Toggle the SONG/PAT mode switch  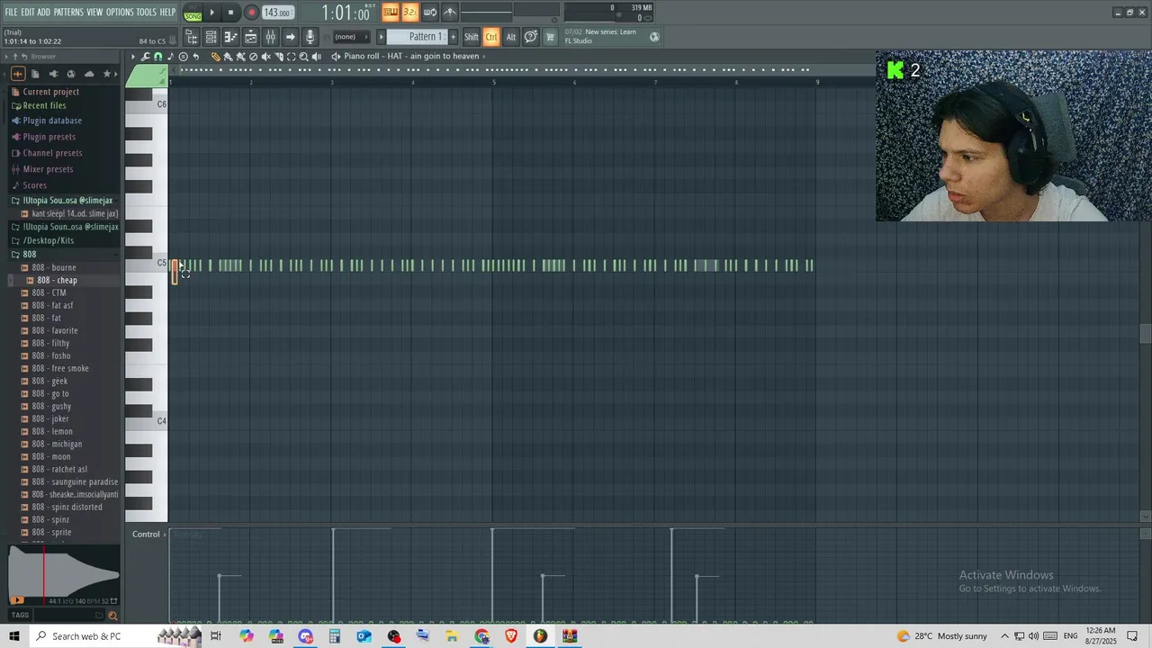point(193,13)
